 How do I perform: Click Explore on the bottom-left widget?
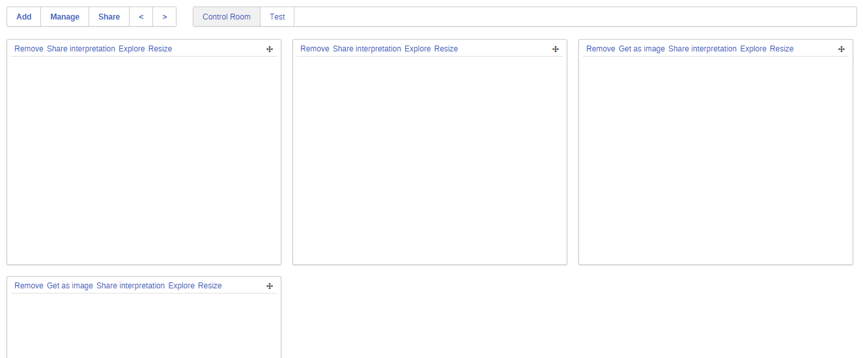181,286
